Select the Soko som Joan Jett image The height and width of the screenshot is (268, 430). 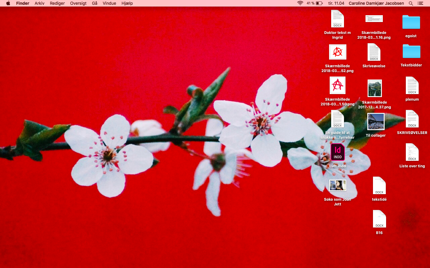337,186
